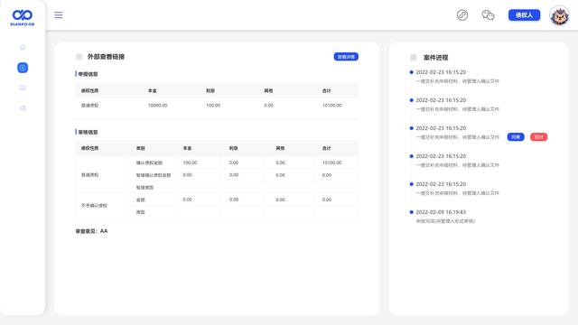Select the highlighted blue sidebar icon
Image resolution: width=578 pixels, height=325 pixels.
(x=23, y=68)
